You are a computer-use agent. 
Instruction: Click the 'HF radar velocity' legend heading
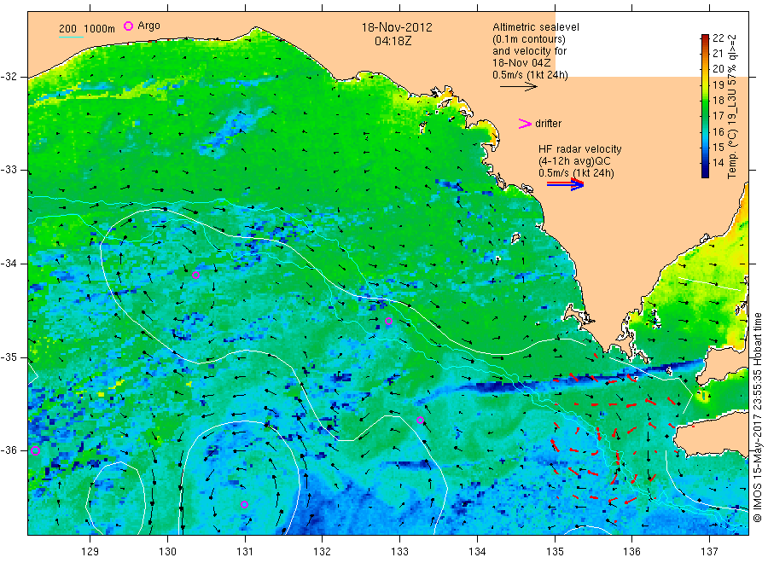580,149
